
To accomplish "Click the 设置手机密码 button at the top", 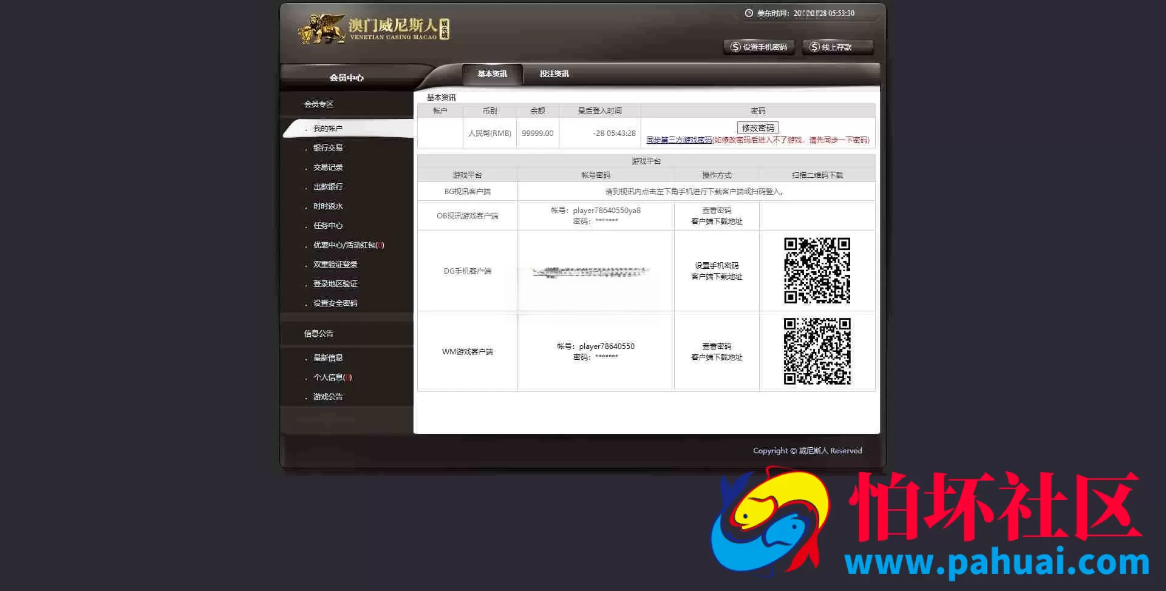I will point(759,47).
